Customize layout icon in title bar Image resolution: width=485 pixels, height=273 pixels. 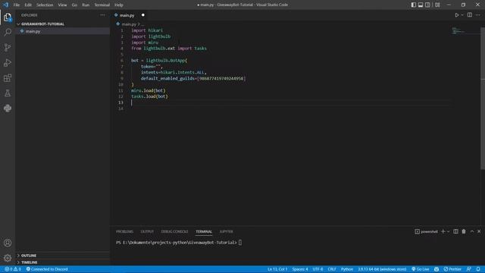point(437,5)
